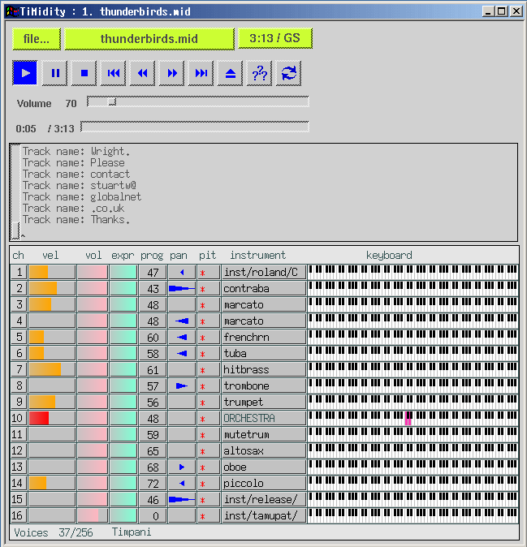Viewport: 527px width, 547px height.
Task: Click the 3:13 / GS display button
Action: 274,38
